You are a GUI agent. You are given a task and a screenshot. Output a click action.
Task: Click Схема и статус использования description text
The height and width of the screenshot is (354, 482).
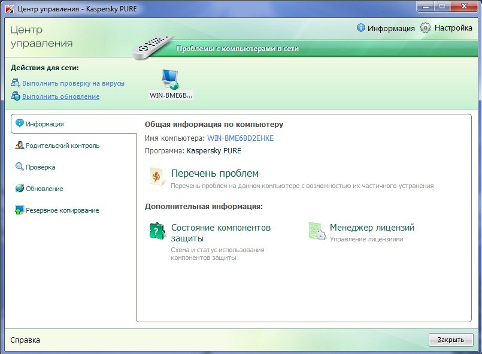pyautogui.click(x=217, y=254)
